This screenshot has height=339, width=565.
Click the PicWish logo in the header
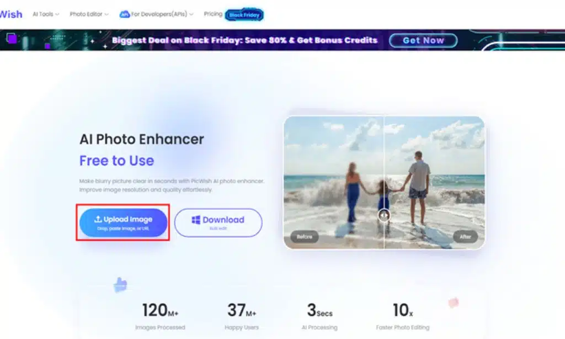[x=10, y=14]
